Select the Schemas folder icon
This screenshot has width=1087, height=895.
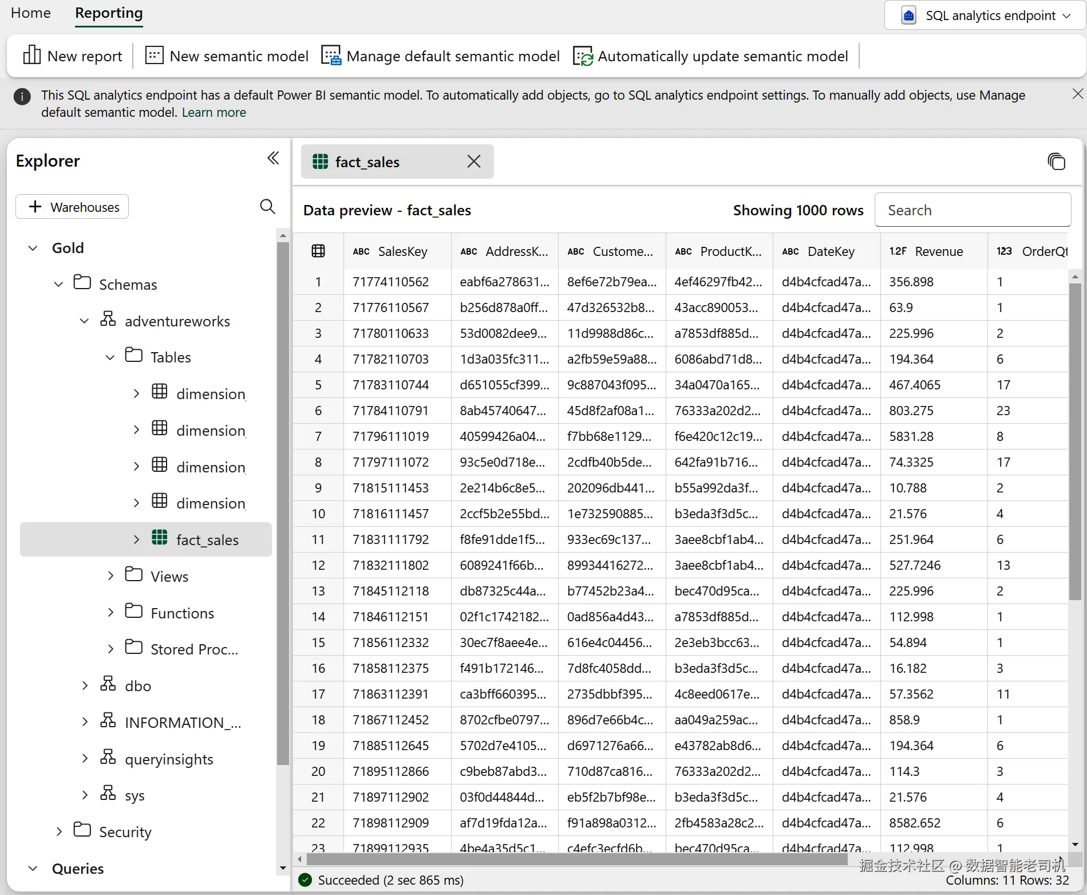[x=82, y=282]
